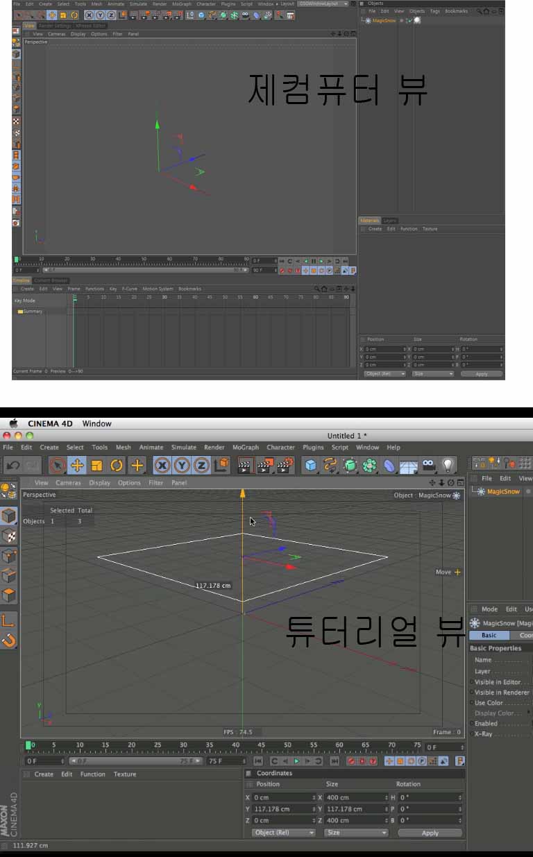This screenshot has height=857, width=533.
Task: Select the Rotate tool in the lower toolbar
Action: tap(117, 465)
